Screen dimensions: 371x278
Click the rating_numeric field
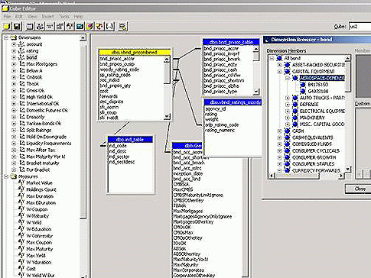point(220,130)
